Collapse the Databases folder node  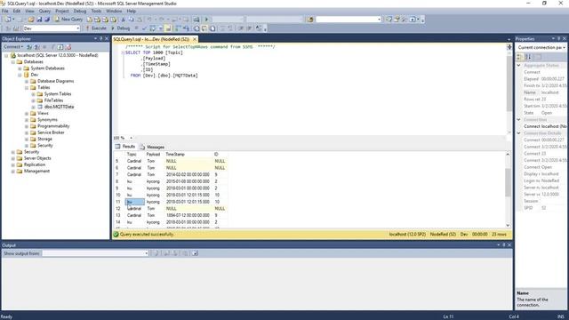(x=13, y=62)
